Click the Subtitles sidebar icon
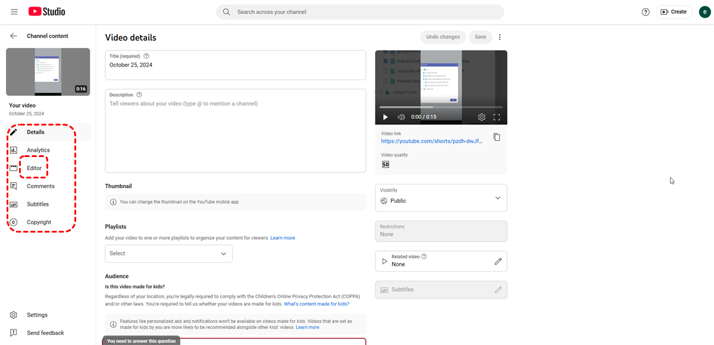This screenshot has width=714, height=345. 14,204
